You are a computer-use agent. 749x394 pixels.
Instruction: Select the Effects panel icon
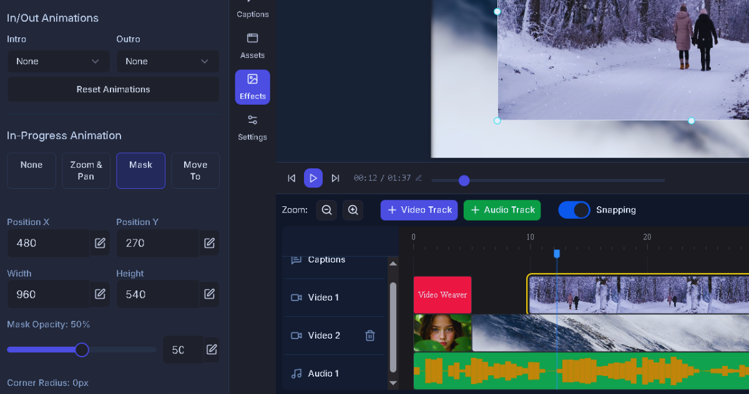point(252,87)
